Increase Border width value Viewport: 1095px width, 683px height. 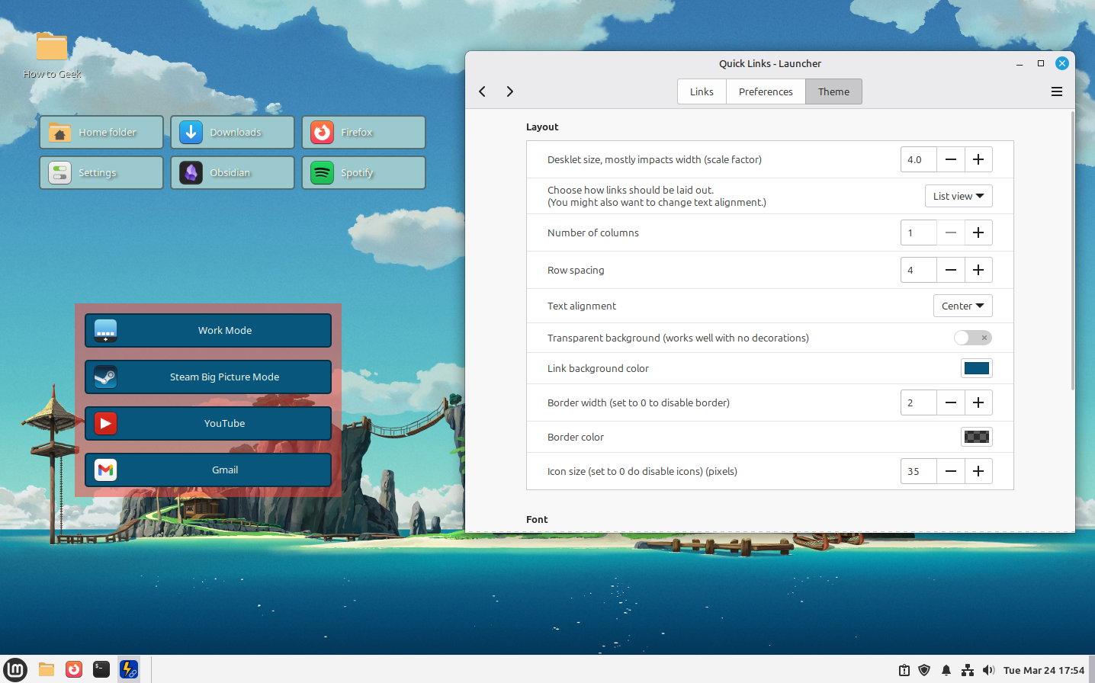point(978,402)
